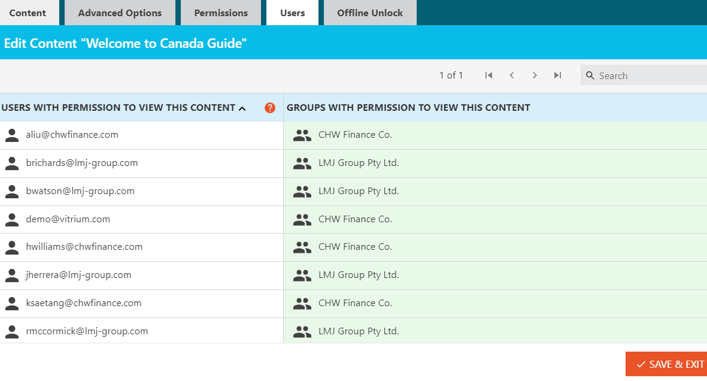Viewport: 707px width, 381px height.
Task: Click user icon beside ksaetang@chwfinance.com
Action: pos(12,303)
